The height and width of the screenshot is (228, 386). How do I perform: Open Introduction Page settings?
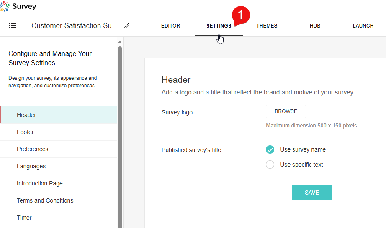[x=39, y=183]
